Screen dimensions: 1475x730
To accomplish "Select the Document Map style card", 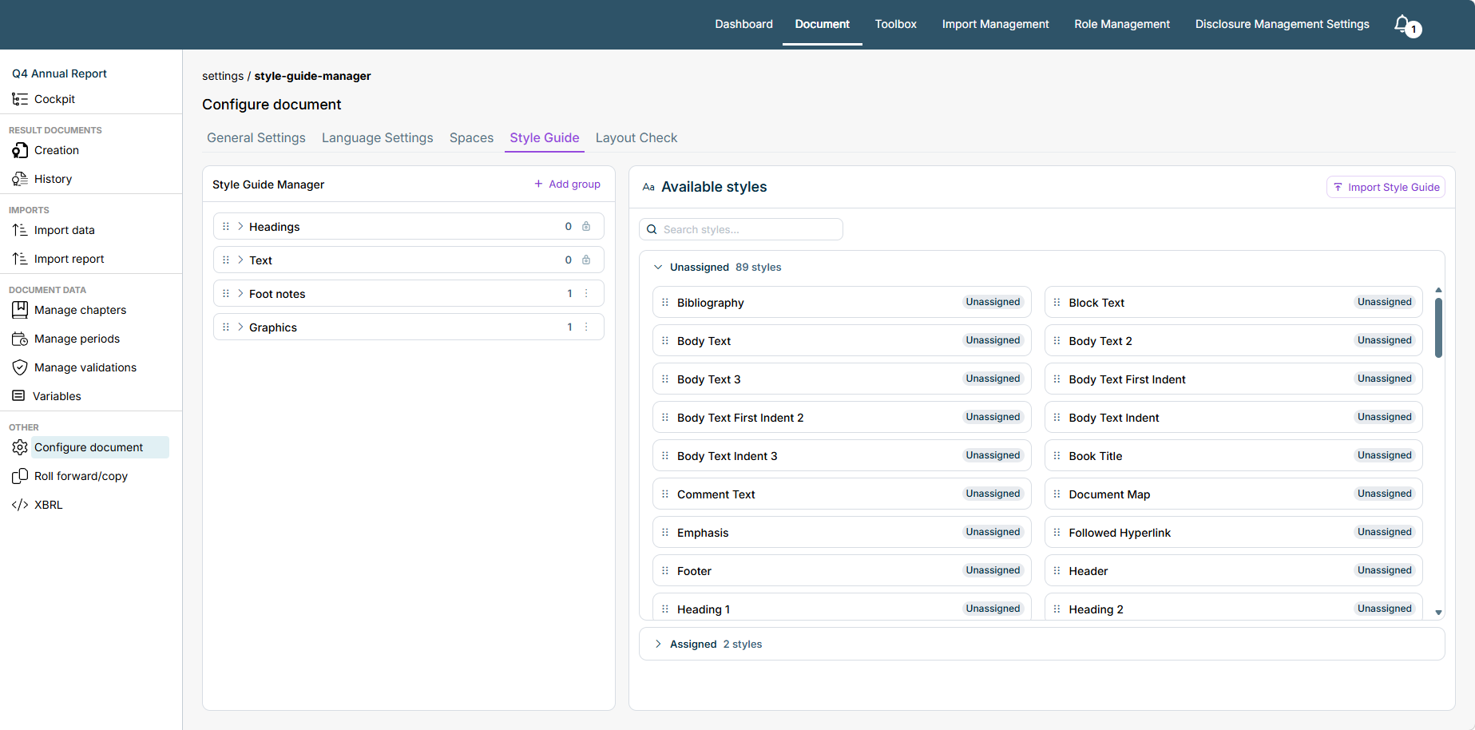I will point(1233,494).
